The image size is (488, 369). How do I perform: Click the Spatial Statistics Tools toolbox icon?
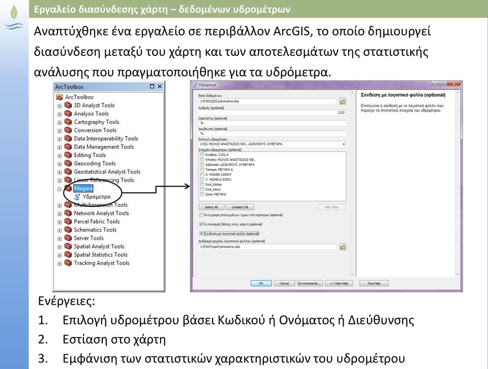pyautogui.click(x=68, y=255)
